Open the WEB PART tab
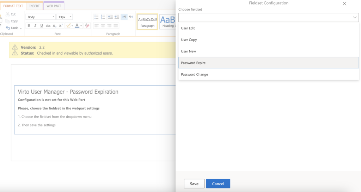 (x=54, y=6)
